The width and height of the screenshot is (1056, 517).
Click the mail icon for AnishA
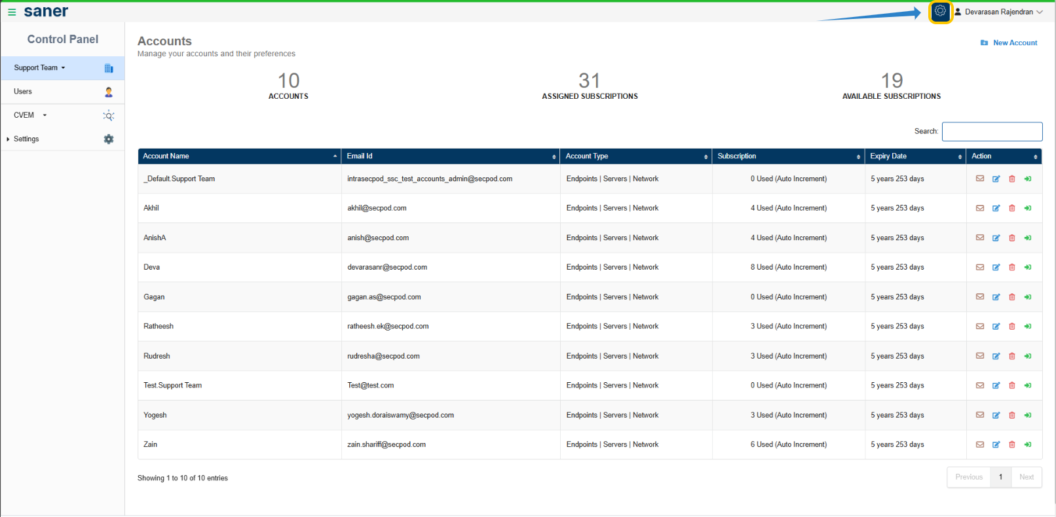tap(980, 238)
